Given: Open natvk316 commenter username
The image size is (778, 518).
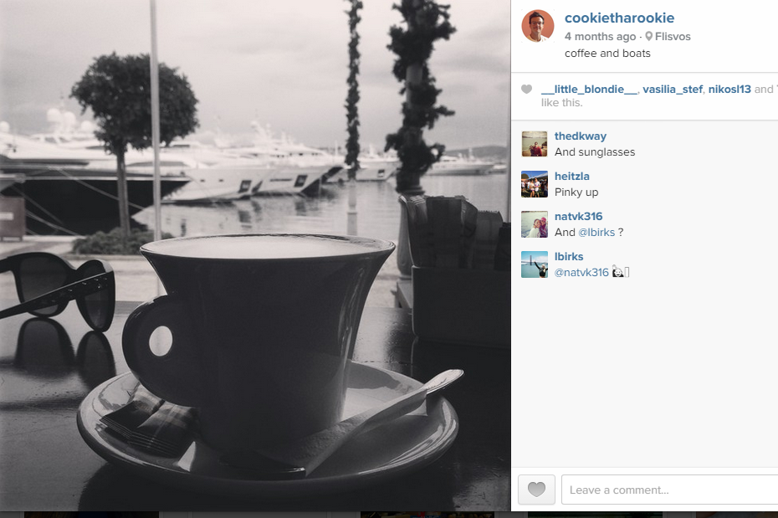Looking at the screenshot, I should point(578,217).
